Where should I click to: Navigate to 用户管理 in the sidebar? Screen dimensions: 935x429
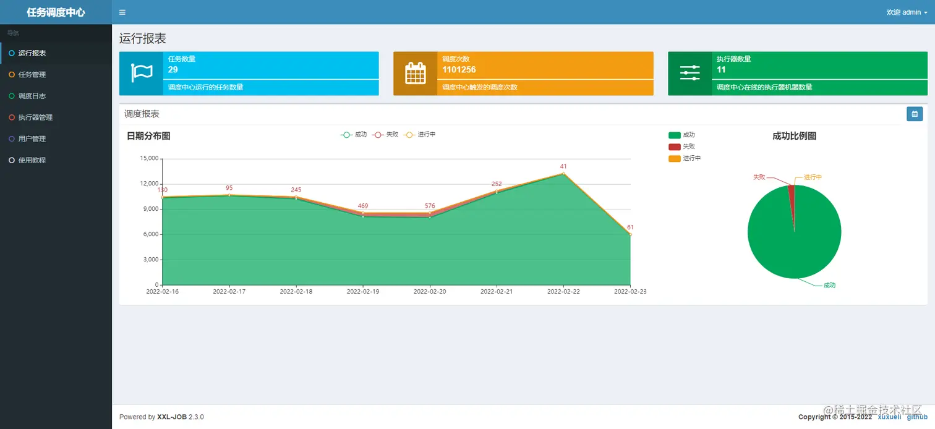click(x=56, y=138)
